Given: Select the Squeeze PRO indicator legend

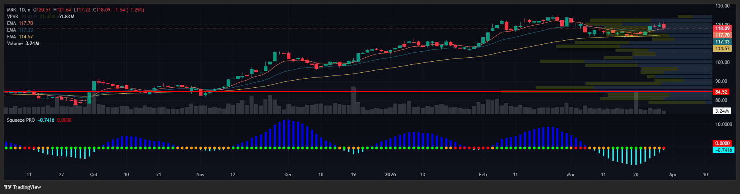Looking at the screenshot, I should coord(21,120).
